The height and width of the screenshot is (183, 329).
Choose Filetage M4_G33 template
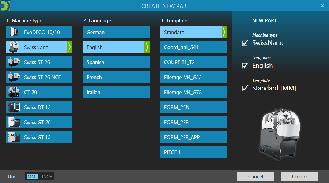point(193,77)
